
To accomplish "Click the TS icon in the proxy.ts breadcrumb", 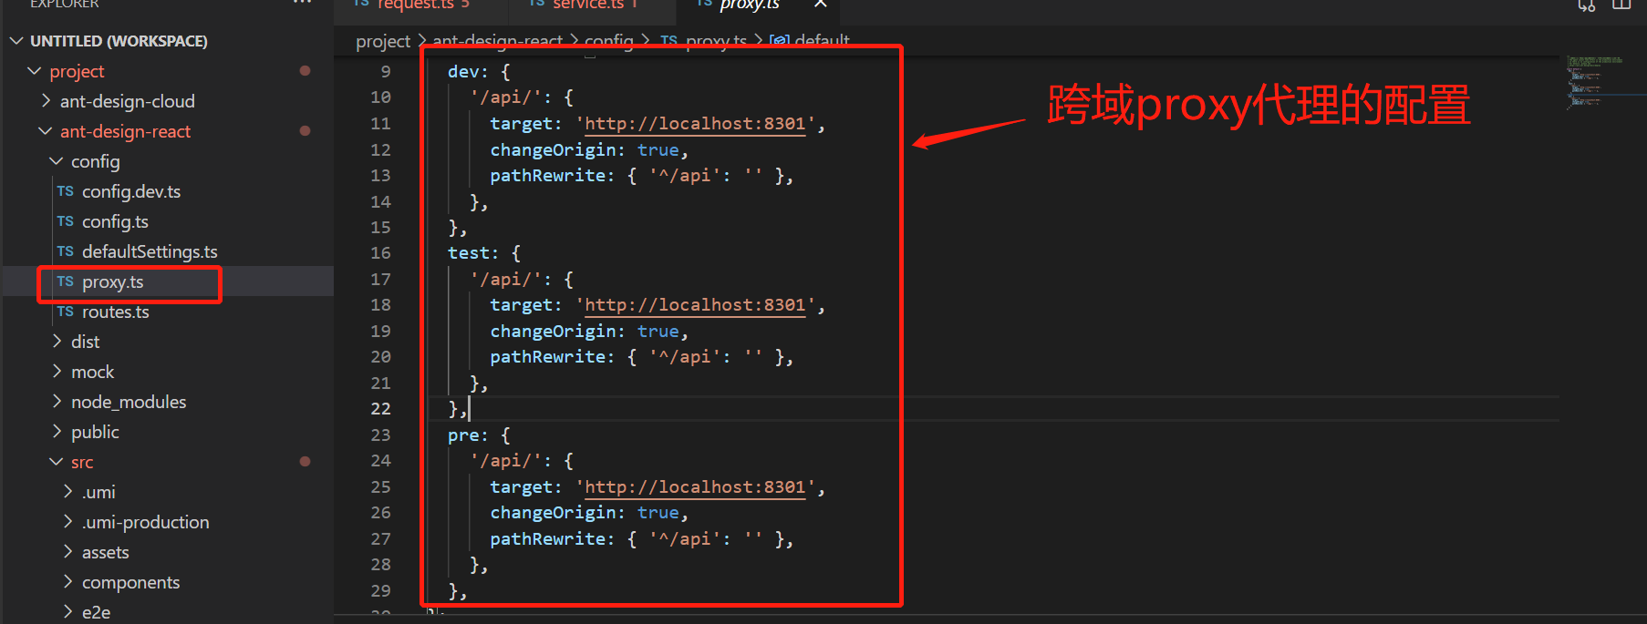I will 668,41.
